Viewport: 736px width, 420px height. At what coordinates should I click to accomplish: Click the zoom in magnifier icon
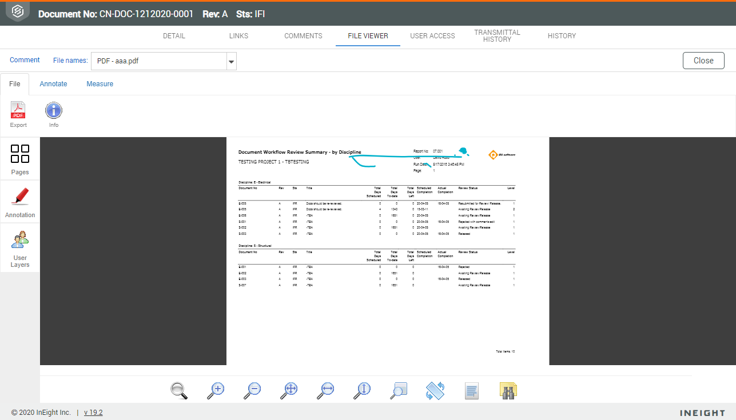[x=216, y=390]
